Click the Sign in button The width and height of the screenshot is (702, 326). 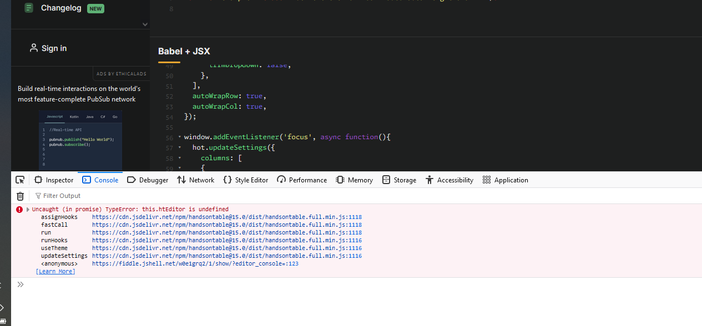(x=48, y=48)
